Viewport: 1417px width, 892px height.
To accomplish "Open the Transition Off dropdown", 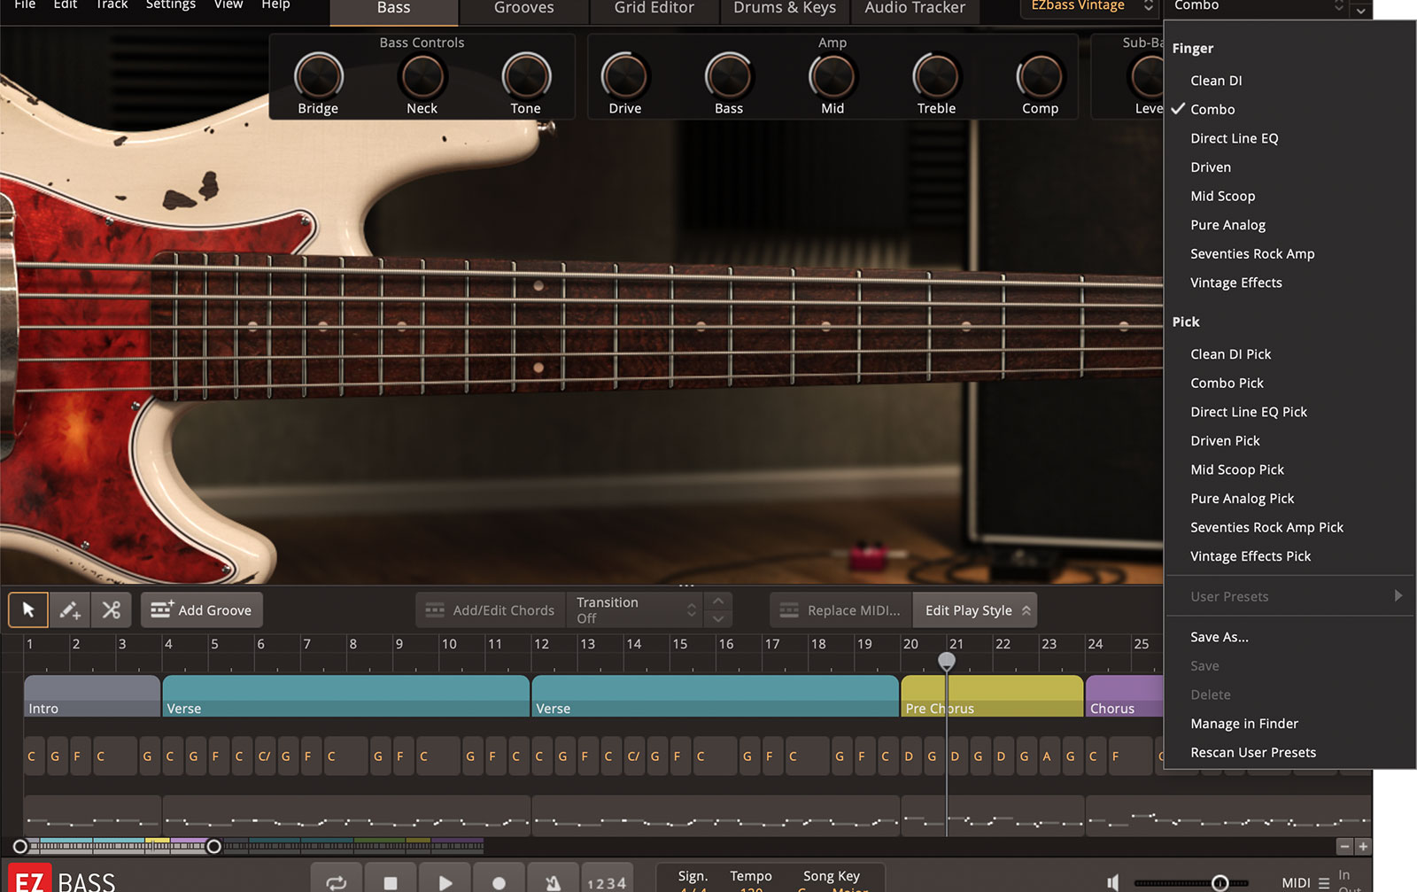I will point(636,609).
